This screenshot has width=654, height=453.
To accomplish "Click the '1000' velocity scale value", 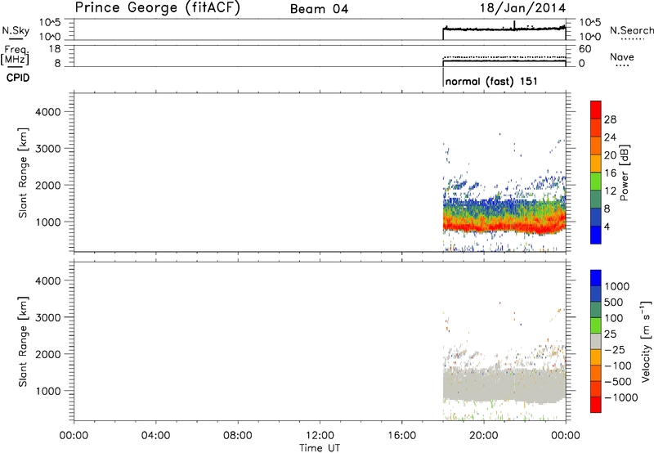I will tap(617, 286).
